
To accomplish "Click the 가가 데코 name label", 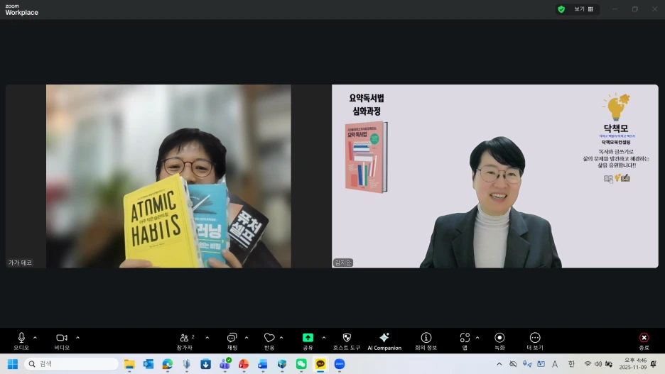I will tap(20, 263).
